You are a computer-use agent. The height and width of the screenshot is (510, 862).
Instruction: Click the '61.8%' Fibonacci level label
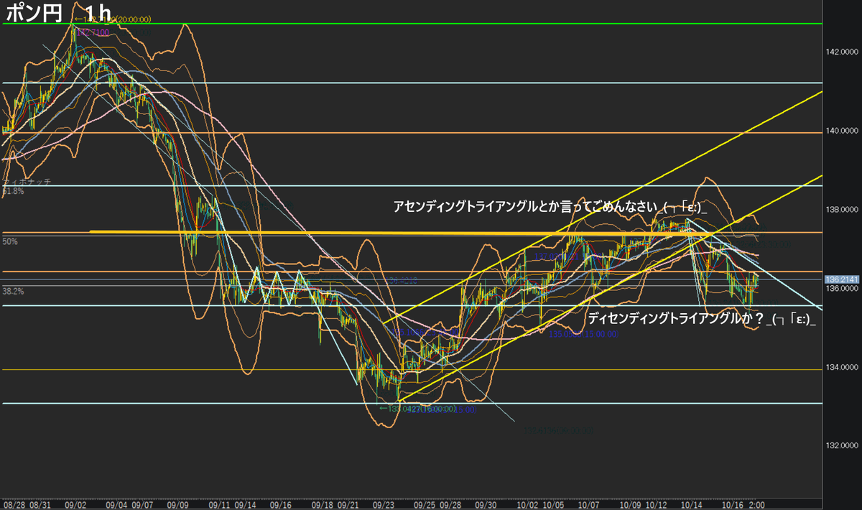[x=14, y=192]
